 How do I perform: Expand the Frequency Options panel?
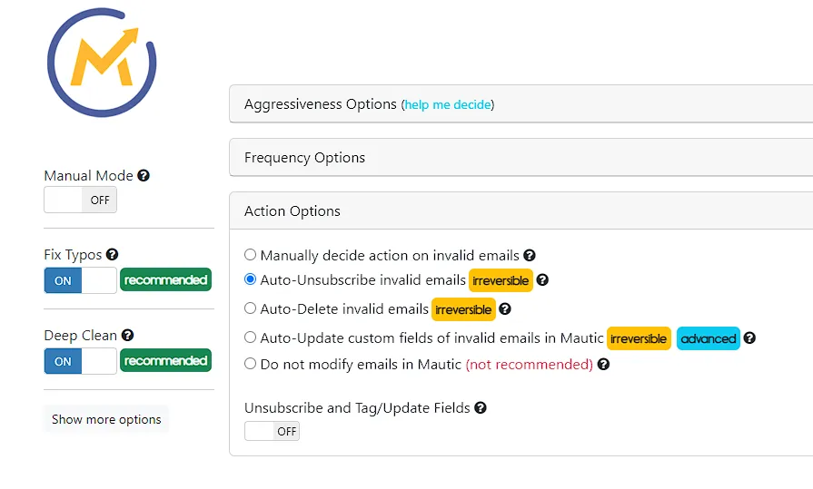521,158
